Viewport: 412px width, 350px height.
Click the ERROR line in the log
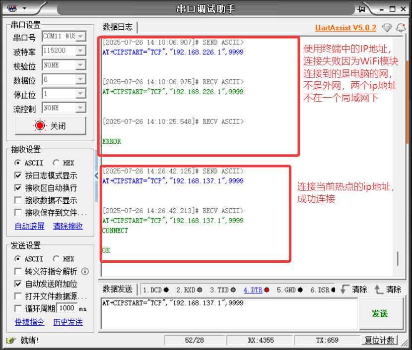[x=112, y=141]
